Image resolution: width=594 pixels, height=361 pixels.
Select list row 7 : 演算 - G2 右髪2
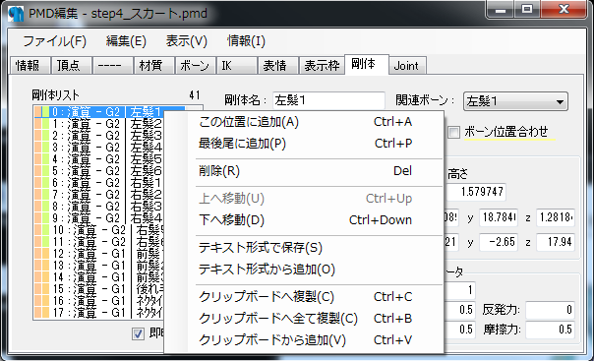click(x=99, y=195)
